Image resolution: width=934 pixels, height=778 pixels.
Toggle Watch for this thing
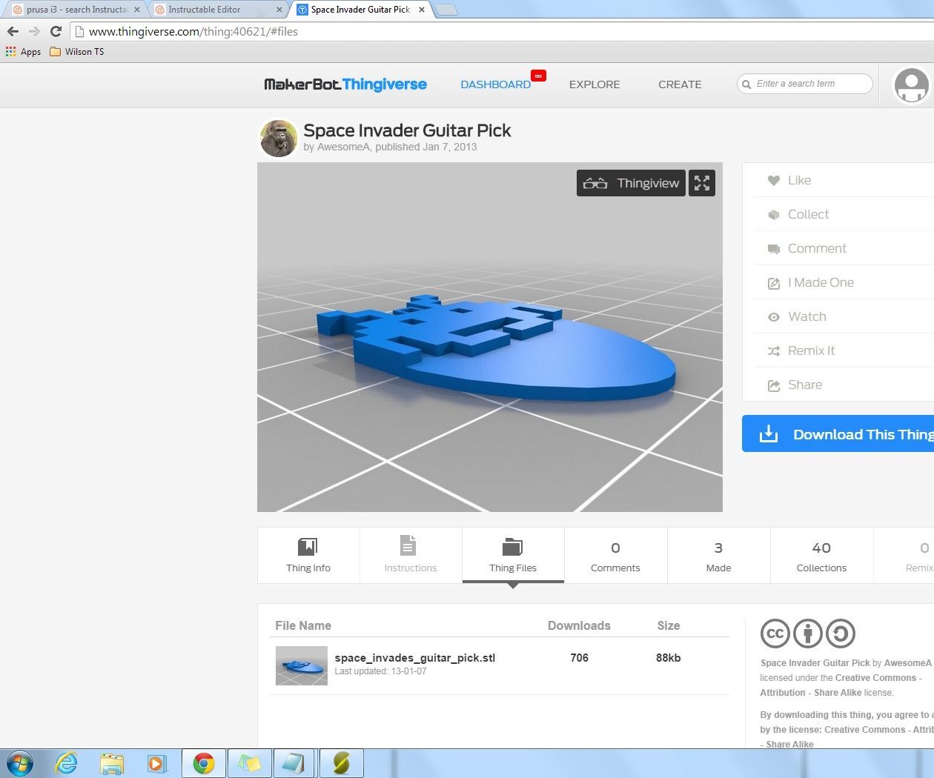click(x=774, y=316)
